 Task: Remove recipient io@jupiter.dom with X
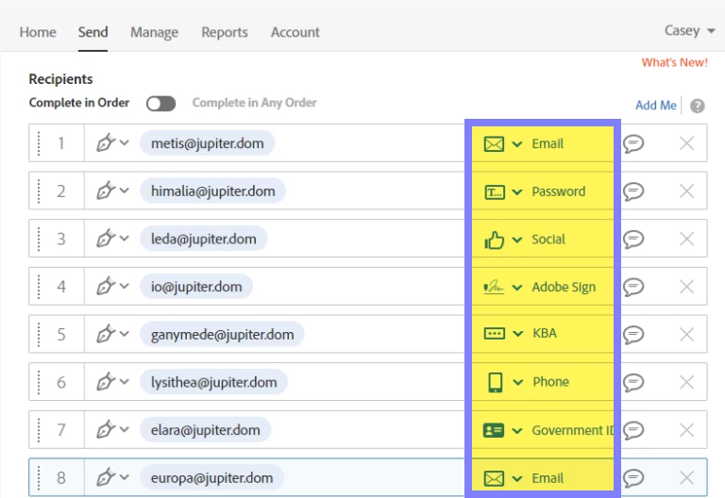click(x=686, y=287)
